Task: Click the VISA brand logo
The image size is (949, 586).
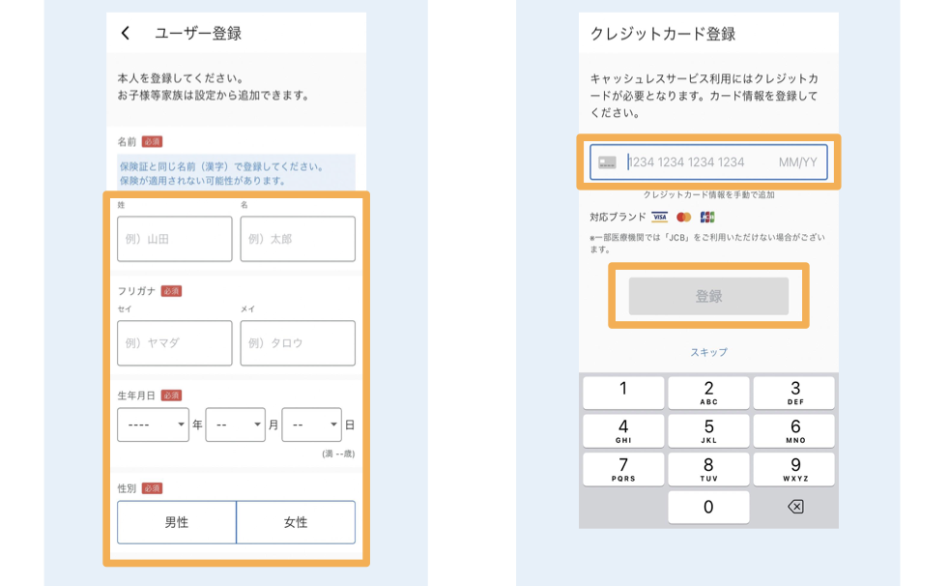Action: 659,218
